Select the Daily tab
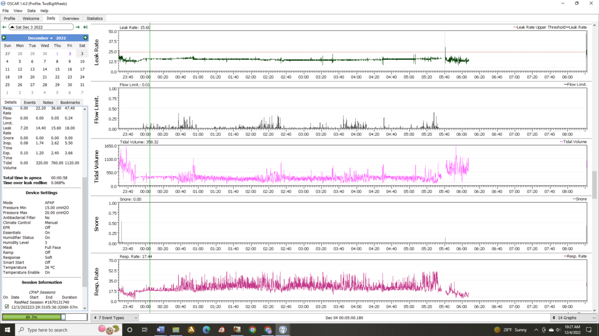 click(51, 18)
